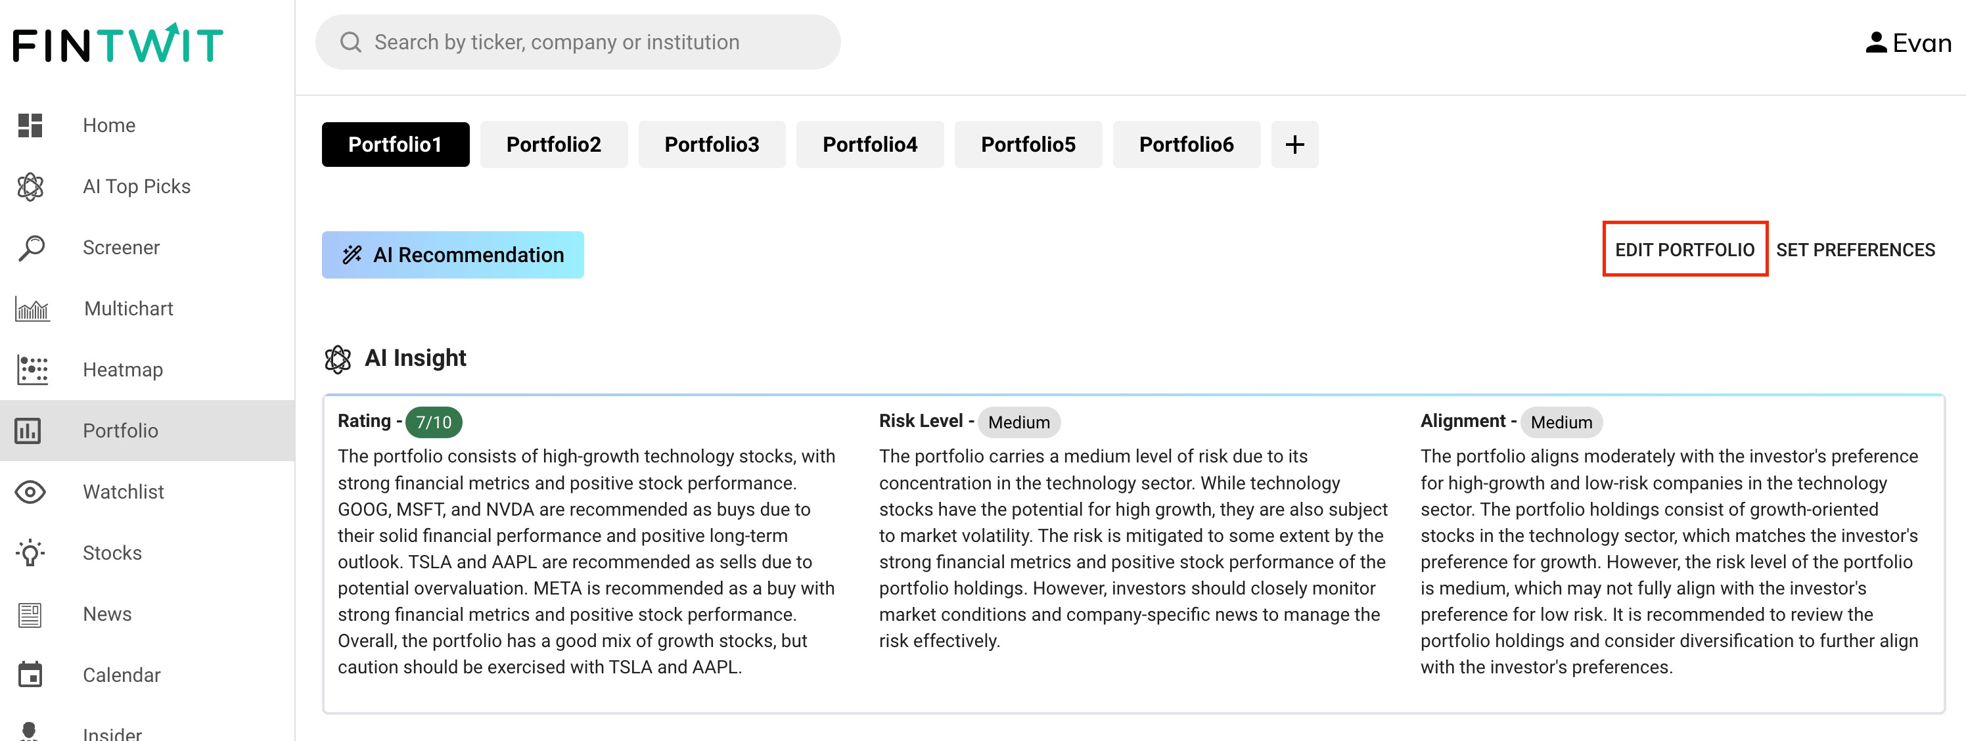Go to AI Top Picks page
Screen dimensions: 1966x741
[x=147, y=186]
